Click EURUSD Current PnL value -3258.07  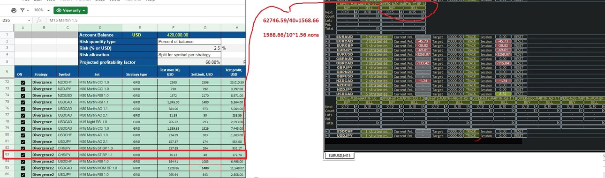[x=423, y=54]
